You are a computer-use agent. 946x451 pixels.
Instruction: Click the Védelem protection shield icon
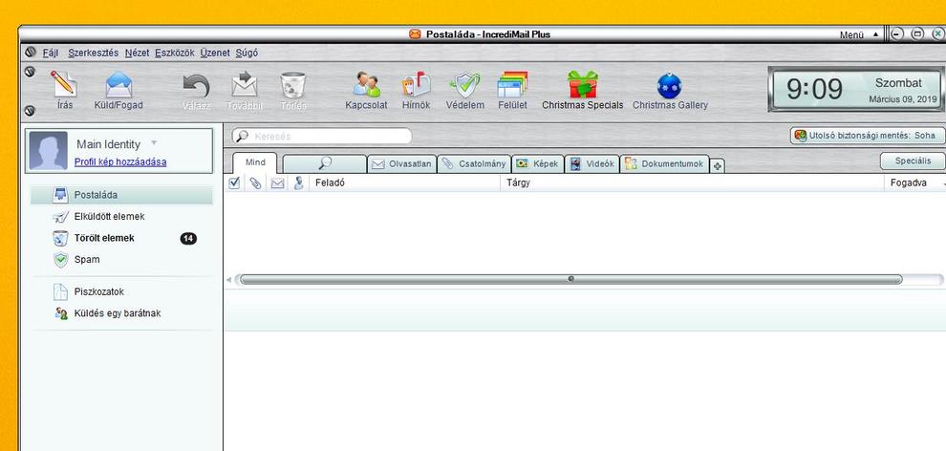coord(464,86)
